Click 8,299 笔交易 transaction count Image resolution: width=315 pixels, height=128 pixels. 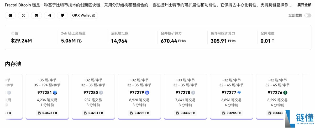278,100
